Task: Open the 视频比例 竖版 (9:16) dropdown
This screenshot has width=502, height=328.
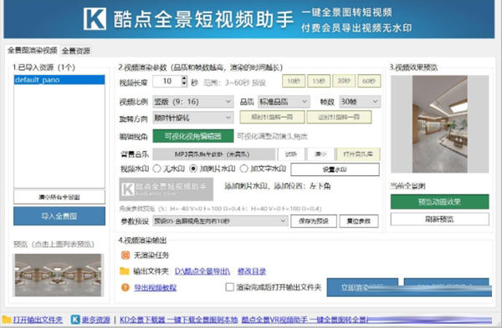Action: pyautogui.click(x=193, y=102)
